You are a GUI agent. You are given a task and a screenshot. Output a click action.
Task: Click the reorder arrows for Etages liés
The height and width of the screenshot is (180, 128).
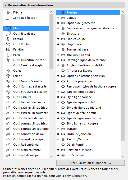click(58, 44)
